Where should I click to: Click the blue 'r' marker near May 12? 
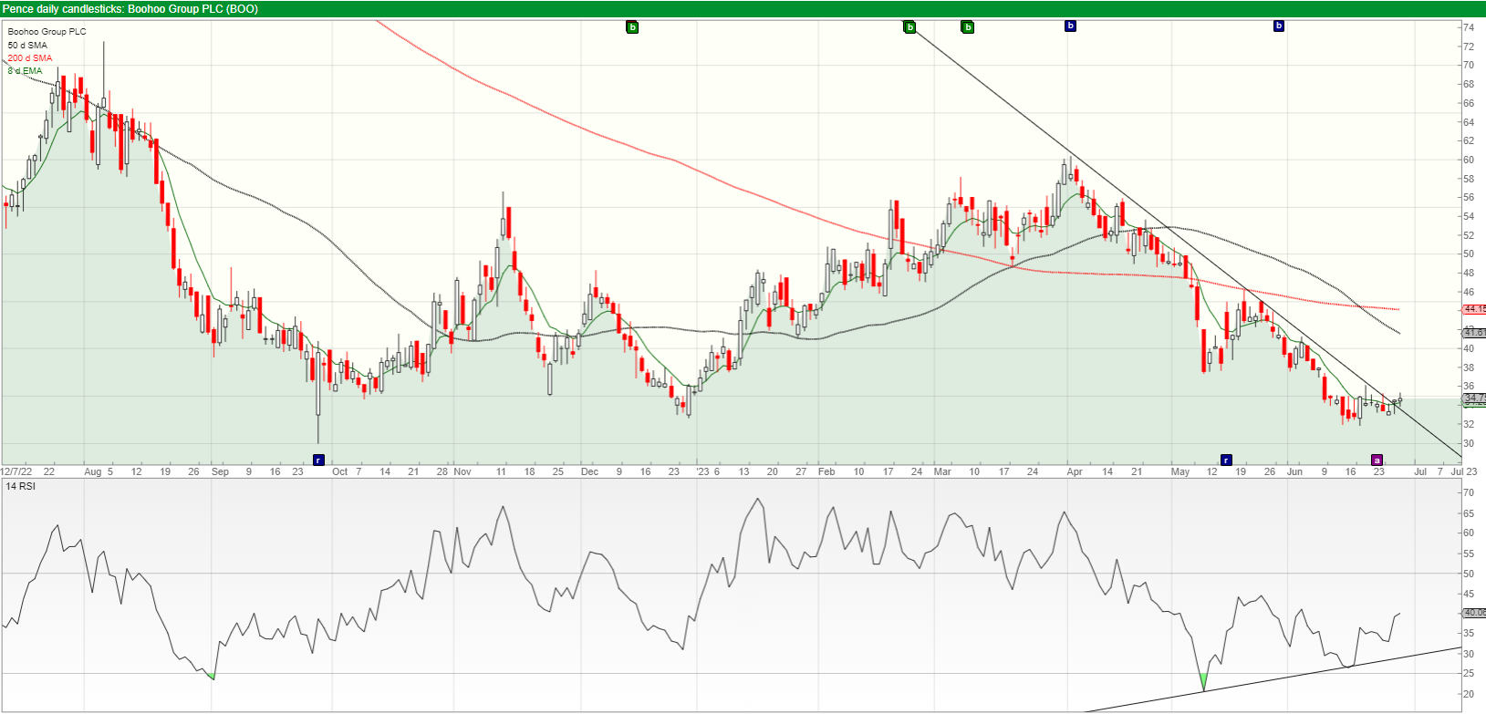click(1226, 460)
